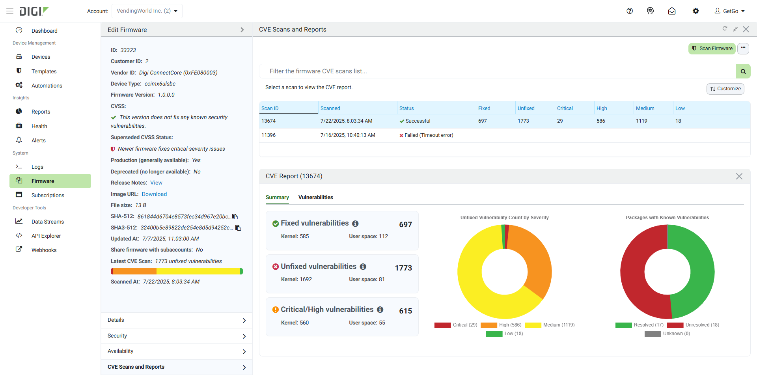
Task: Click the refresh icon in CVE Scans panel
Action: pos(725,29)
